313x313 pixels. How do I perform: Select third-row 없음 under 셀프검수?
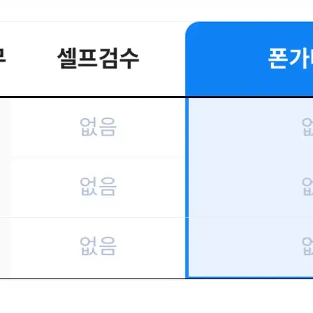[x=98, y=246]
